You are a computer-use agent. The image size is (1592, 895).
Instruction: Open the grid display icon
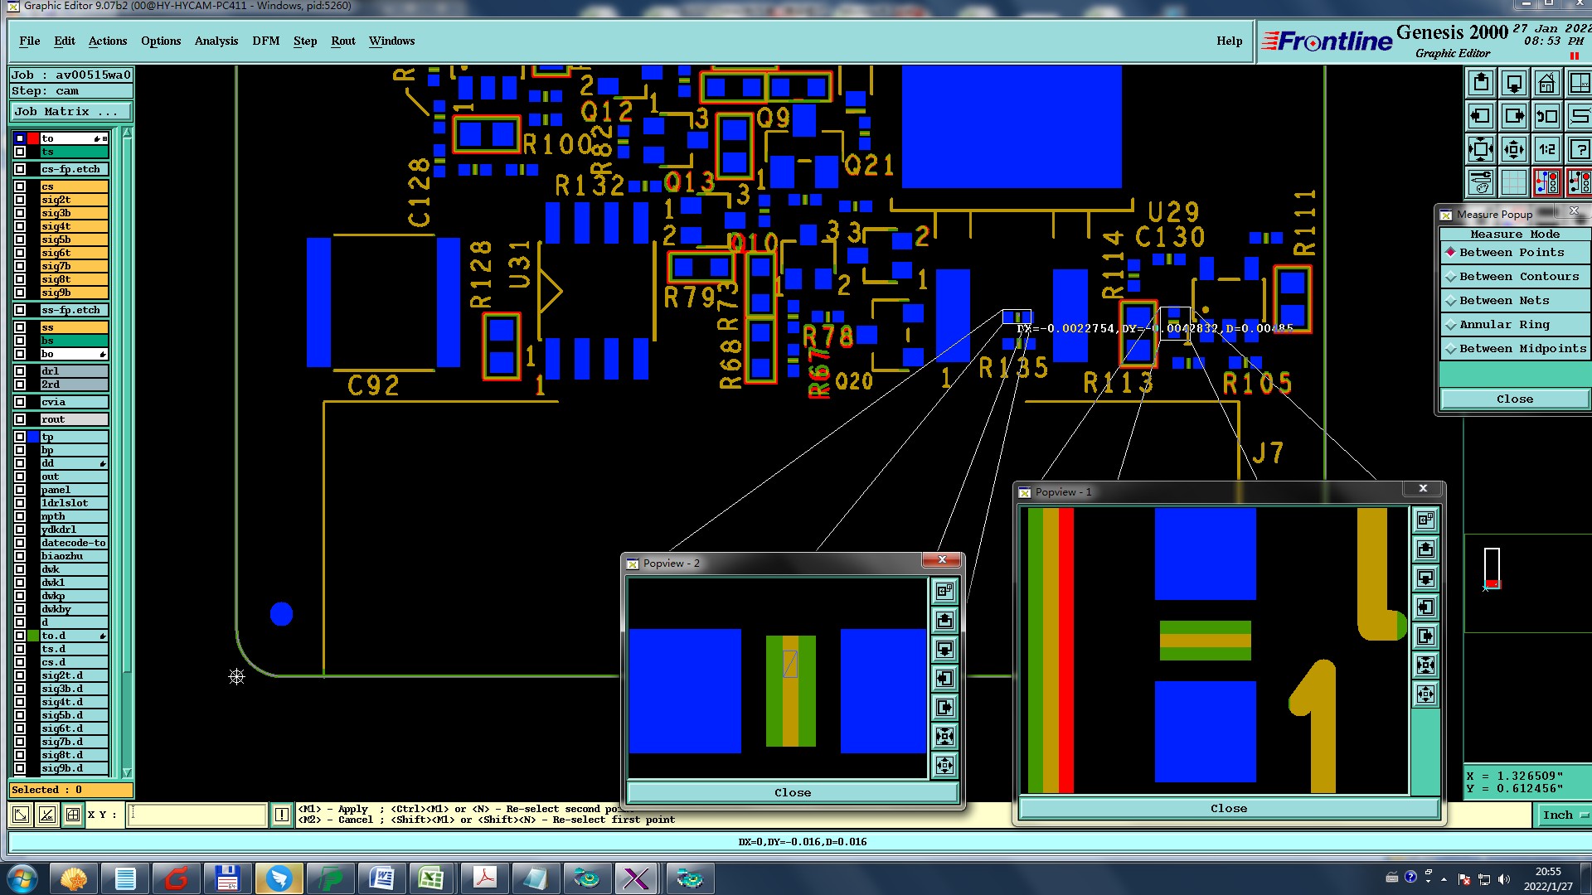point(1514,182)
